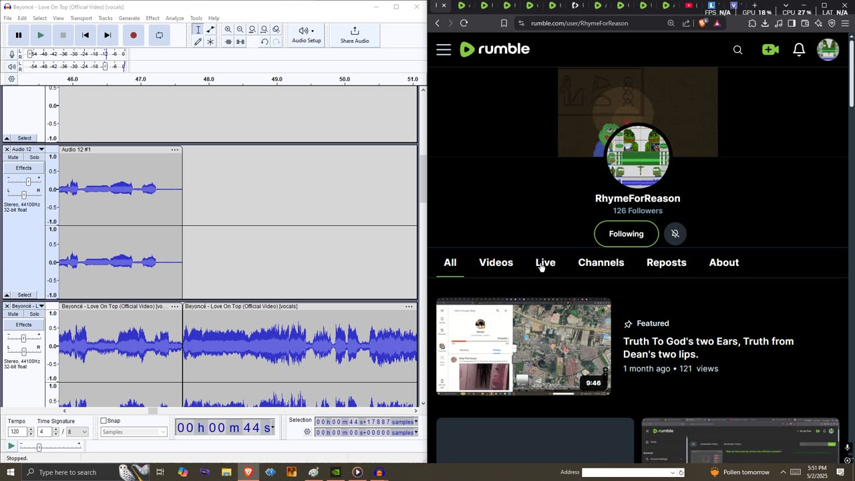Screen dimensions: 855x481
Task: Skip to end of project
Action: [108, 35]
